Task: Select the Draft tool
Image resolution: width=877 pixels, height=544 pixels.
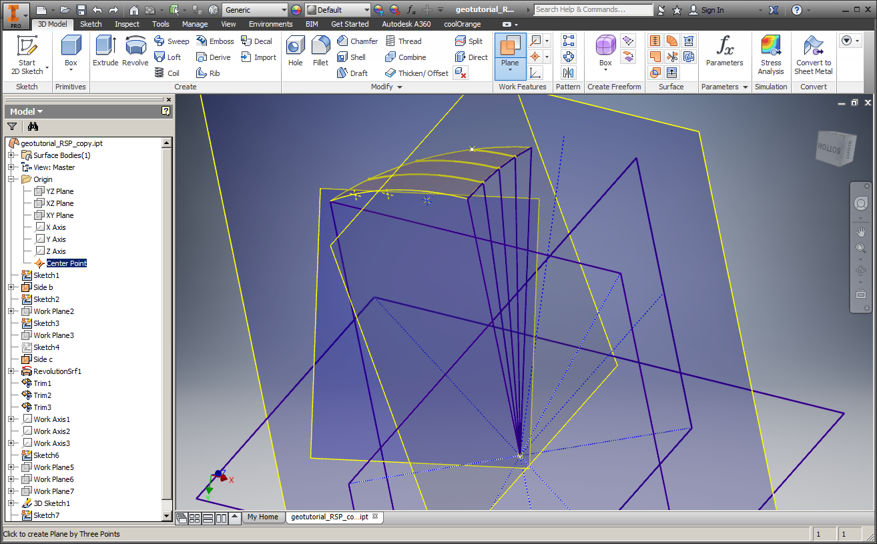Action: [352, 73]
